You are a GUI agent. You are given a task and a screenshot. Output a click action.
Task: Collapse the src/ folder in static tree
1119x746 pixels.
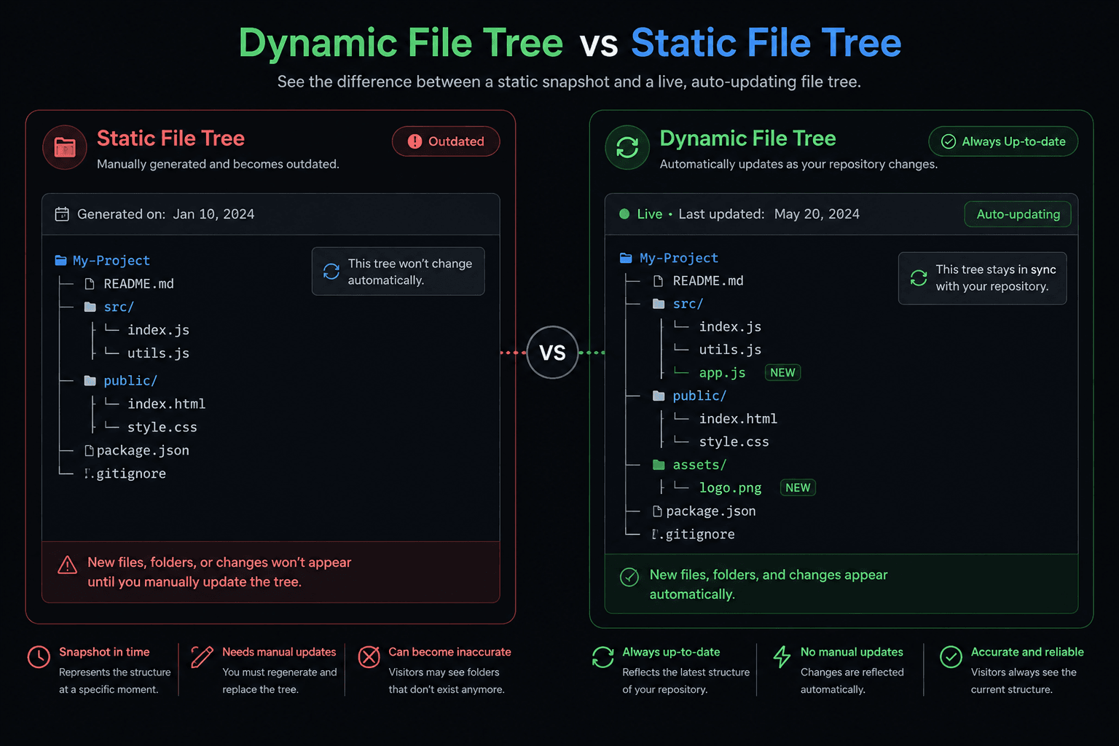pyautogui.click(x=109, y=307)
